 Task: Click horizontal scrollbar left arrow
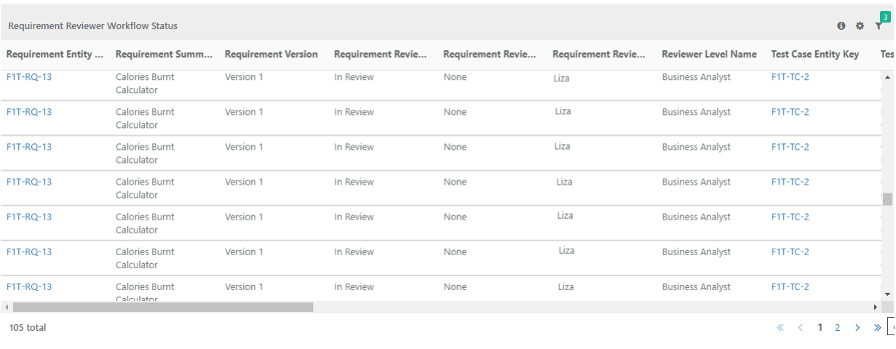(x=7, y=308)
